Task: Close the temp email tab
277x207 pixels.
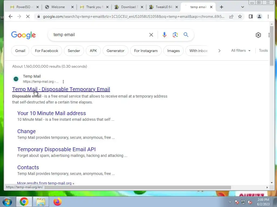Action: [x=211, y=7]
